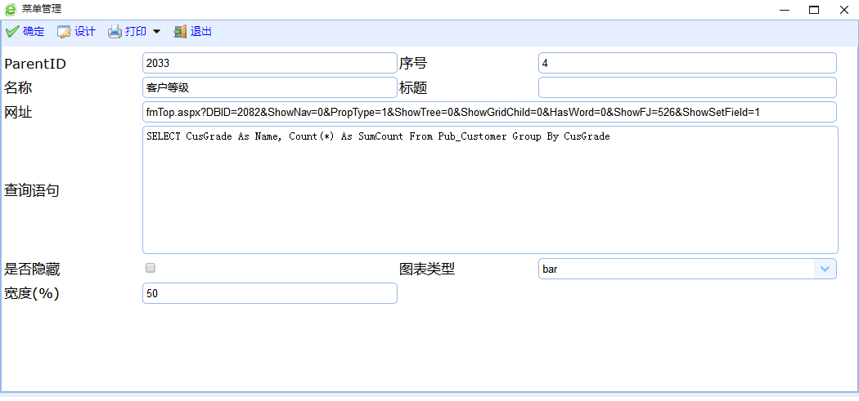Click the exit door icon
859x401 pixels.
click(x=180, y=32)
